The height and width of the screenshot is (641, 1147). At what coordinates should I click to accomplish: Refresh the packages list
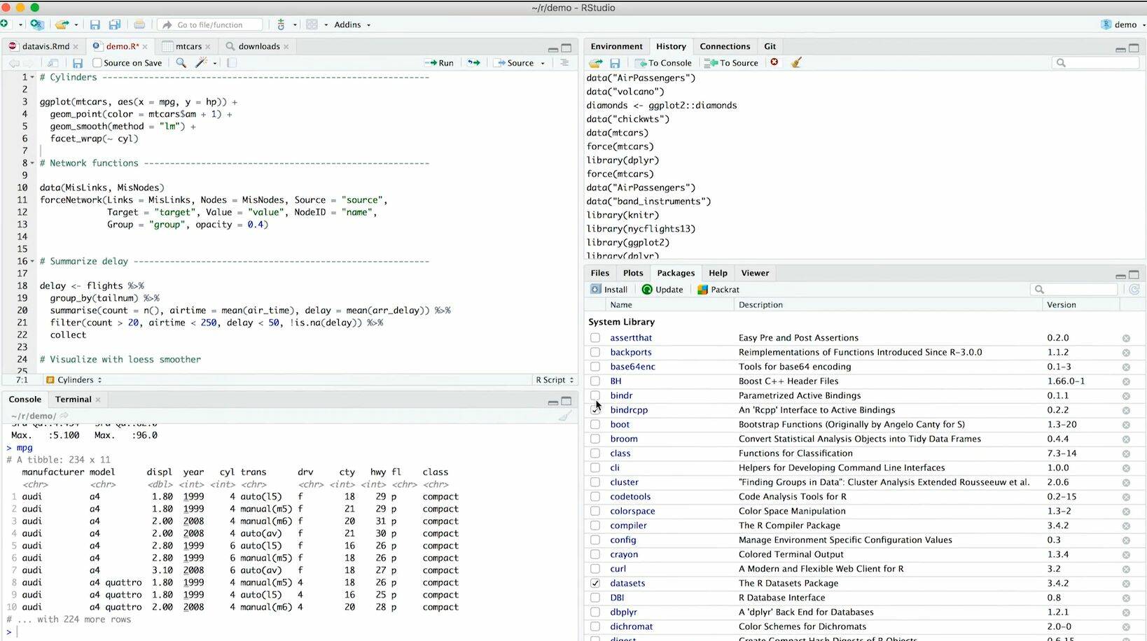[1134, 289]
